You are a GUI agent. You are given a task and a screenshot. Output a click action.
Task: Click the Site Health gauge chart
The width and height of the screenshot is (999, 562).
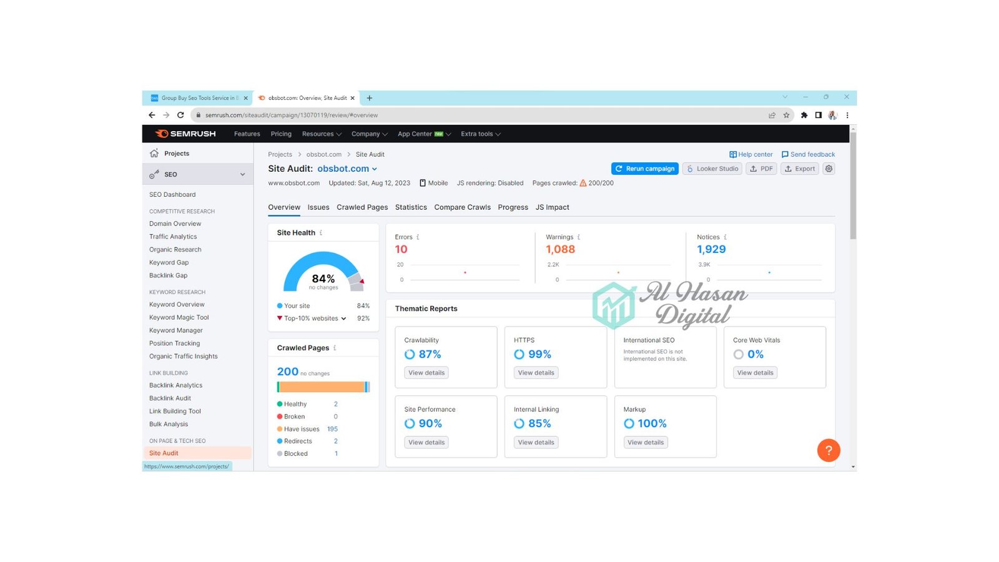323,272
